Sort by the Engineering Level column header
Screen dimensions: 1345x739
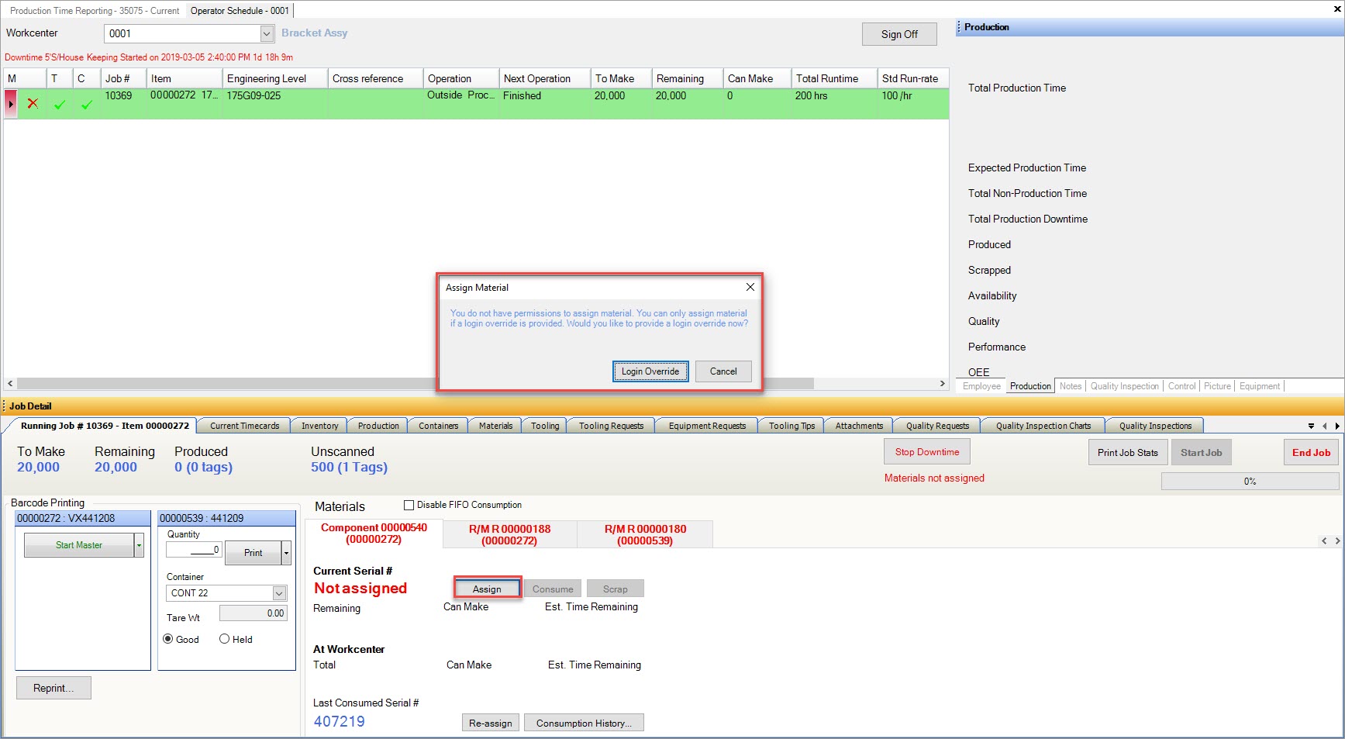(274, 78)
